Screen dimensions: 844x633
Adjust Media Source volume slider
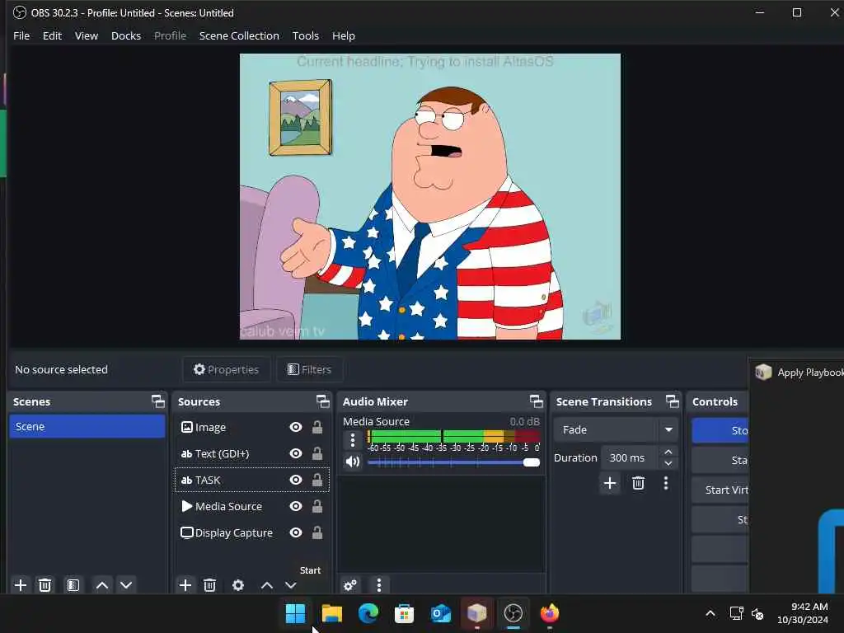453,462
